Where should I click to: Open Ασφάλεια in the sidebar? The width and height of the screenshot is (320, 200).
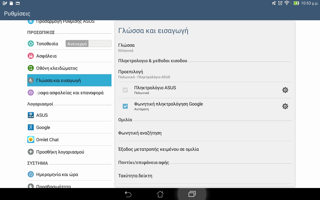tap(69, 56)
